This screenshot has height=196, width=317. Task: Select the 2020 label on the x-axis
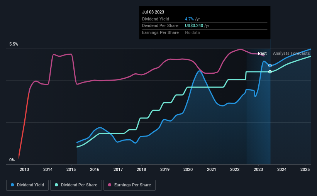coord(188,169)
